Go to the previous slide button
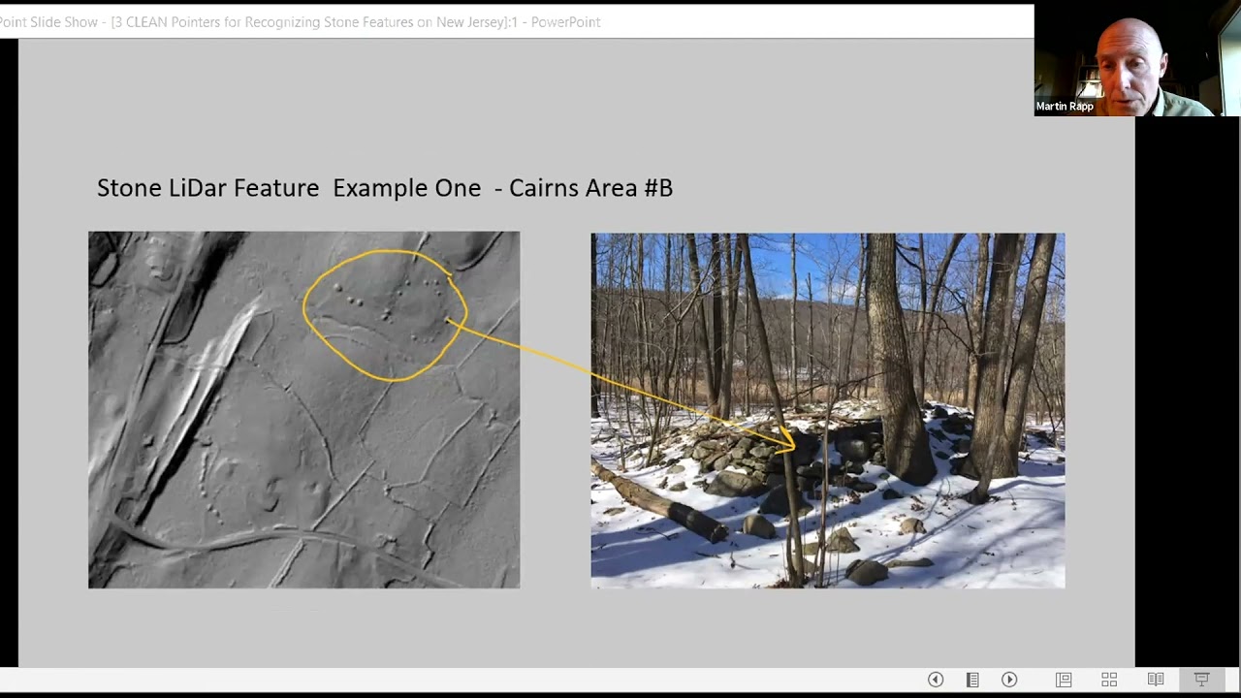Screen dimensions: 1241x698 tap(936, 680)
